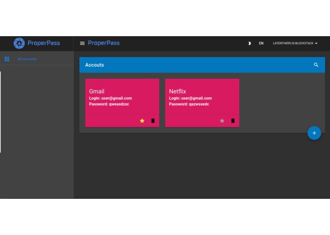Unfavorite Gmail with the yellow star

tap(142, 121)
